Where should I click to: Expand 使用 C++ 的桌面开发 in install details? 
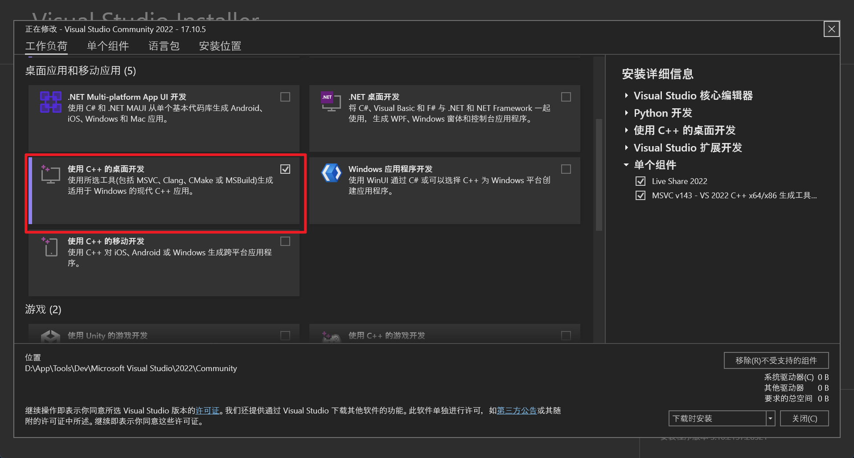(626, 131)
